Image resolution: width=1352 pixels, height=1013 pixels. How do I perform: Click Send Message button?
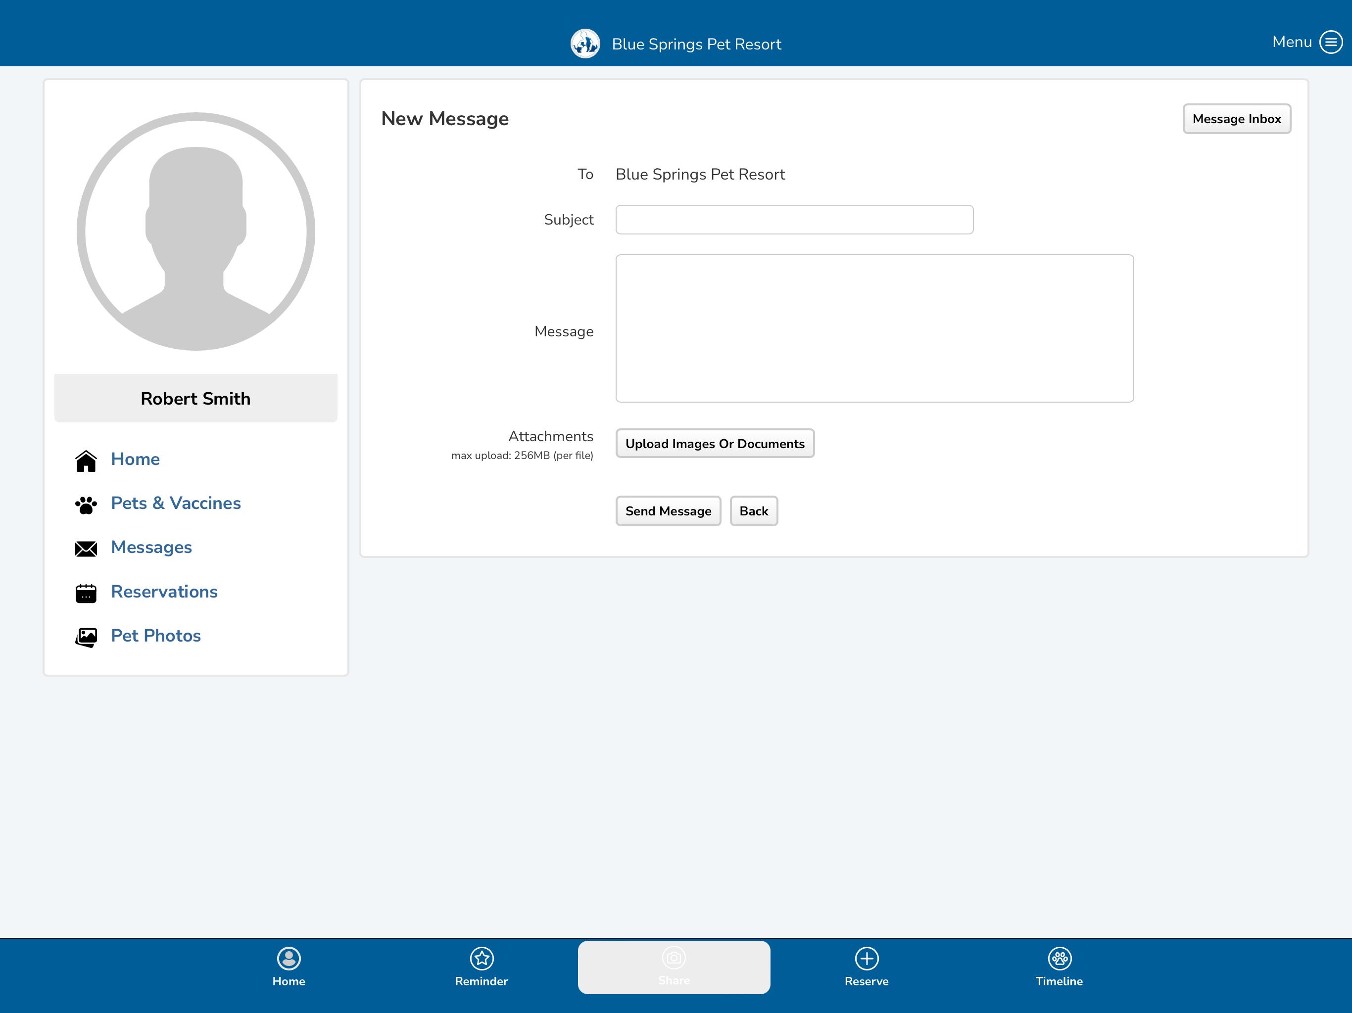point(668,511)
